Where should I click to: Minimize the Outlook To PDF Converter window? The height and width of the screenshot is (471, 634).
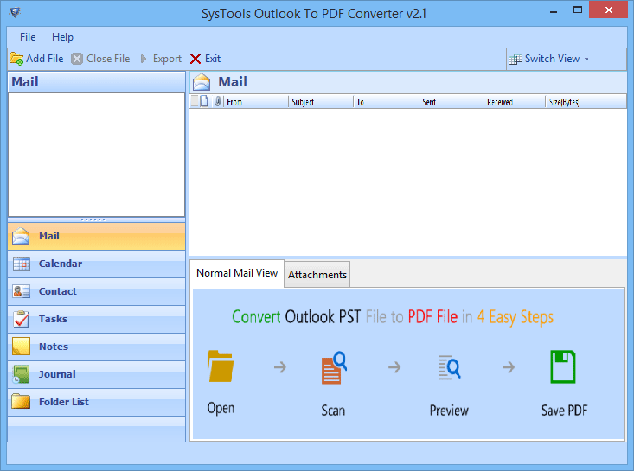coord(554,10)
